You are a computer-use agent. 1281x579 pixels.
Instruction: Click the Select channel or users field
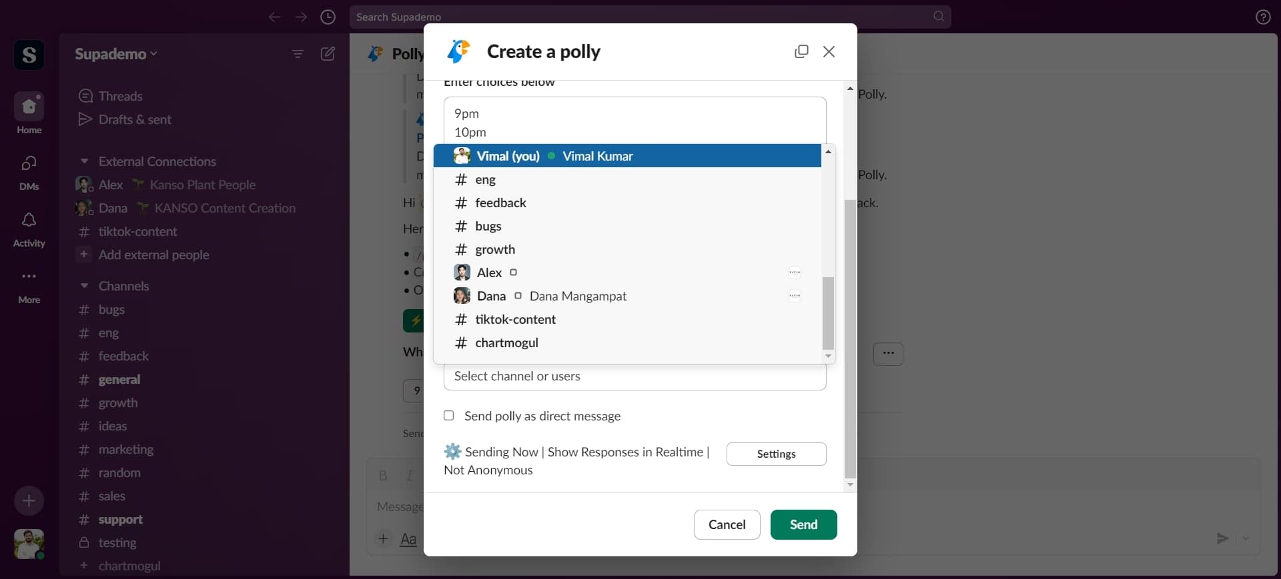(634, 376)
